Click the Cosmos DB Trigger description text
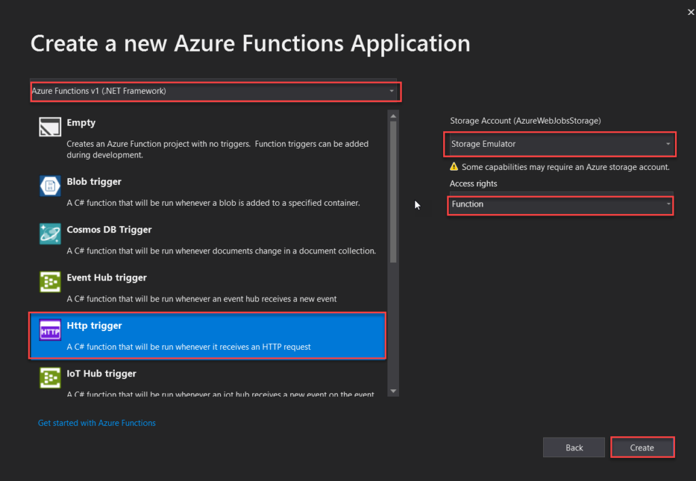The image size is (696, 481). [221, 251]
